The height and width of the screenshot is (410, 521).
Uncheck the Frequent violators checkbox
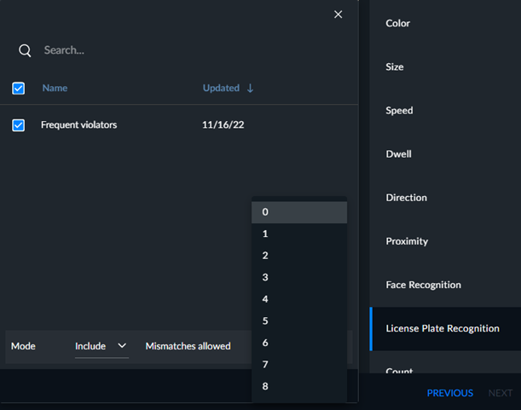point(18,125)
